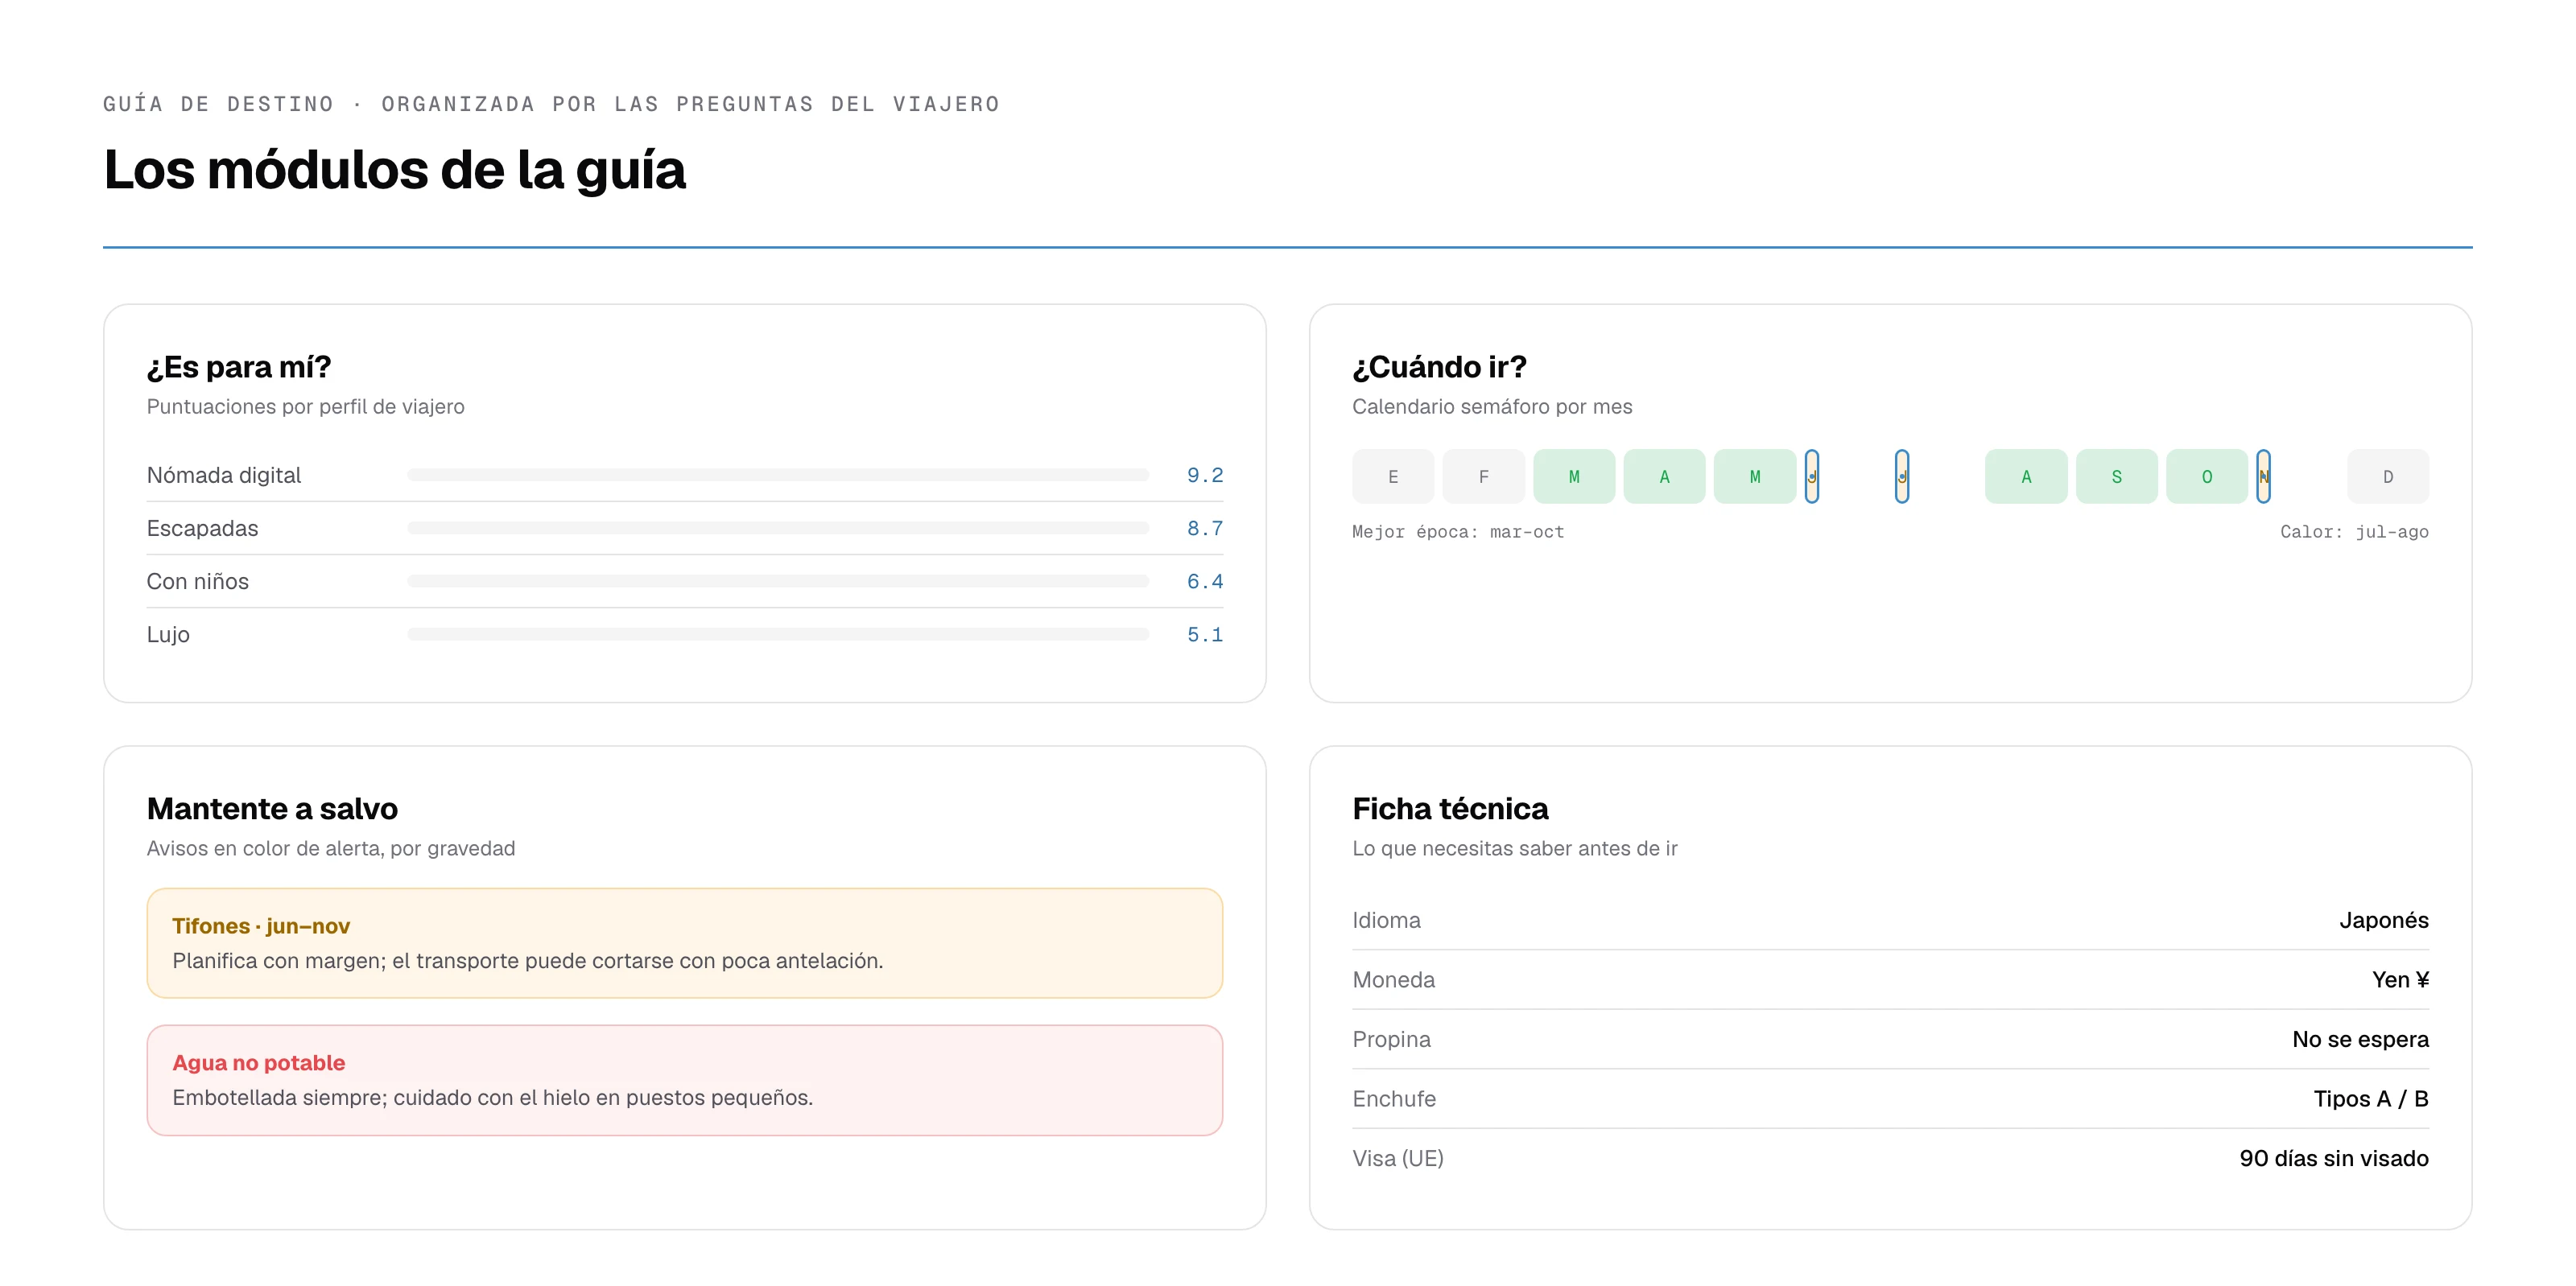Click the Visa (UE) 90 días row

pos(1890,1158)
